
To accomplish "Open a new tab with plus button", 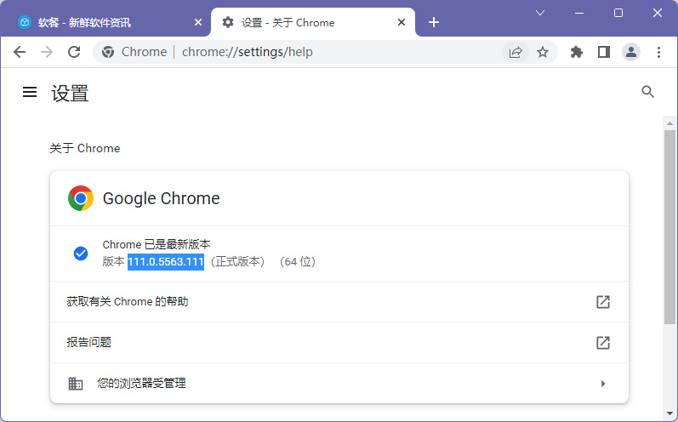I will [x=434, y=22].
